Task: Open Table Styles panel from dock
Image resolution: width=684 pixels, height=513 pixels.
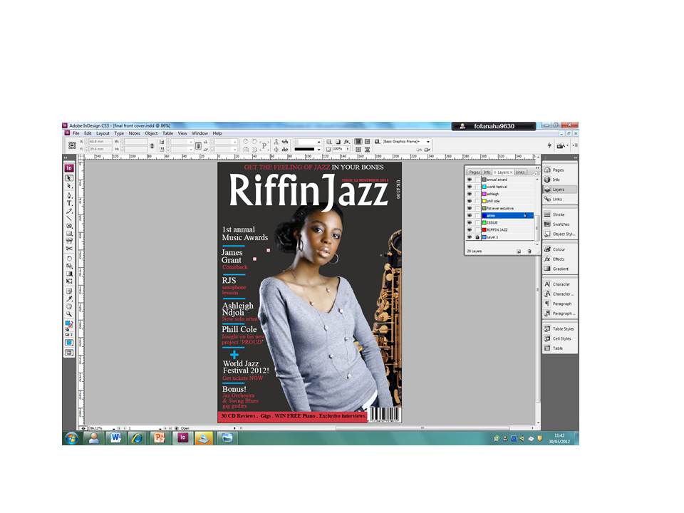Action: click(560, 328)
